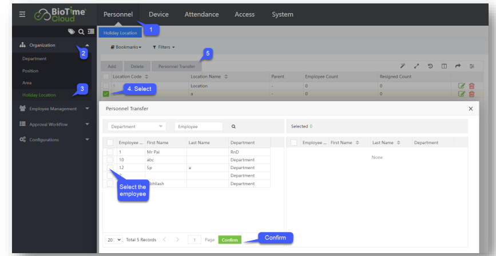Open the Department dropdown in the dialog
This screenshot has width=496, height=256.
click(137, 126)
